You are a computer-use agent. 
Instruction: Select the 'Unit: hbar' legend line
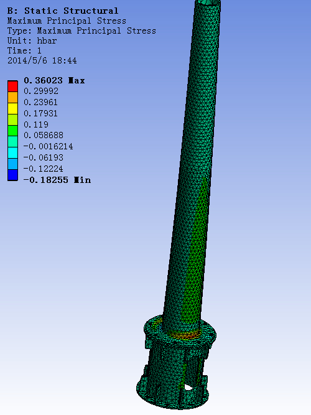(x=32, y=41)
